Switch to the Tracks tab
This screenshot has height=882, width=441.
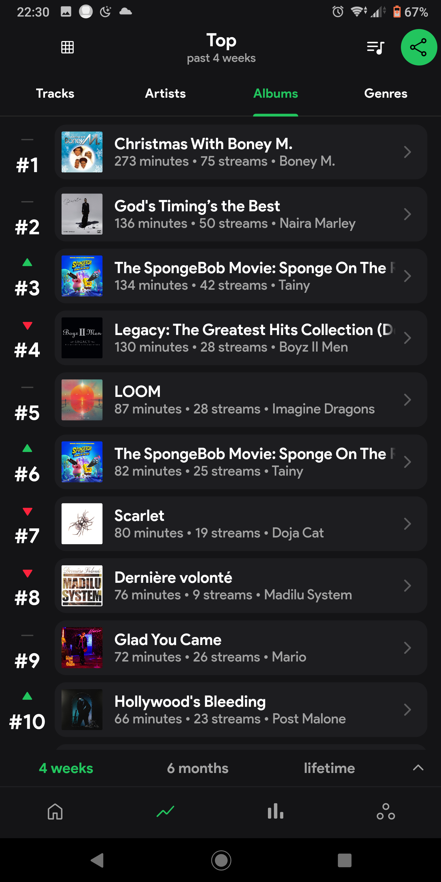[55, 93]
